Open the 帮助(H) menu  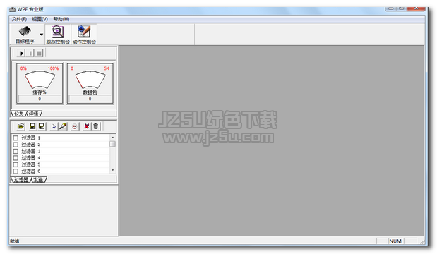click(61, 19)
